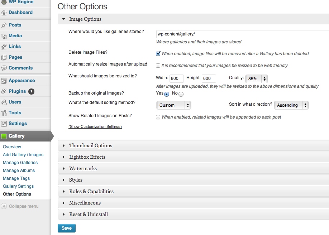Click the Media camera icon
This screenshot has width=329, height=235.
point(4,36)
